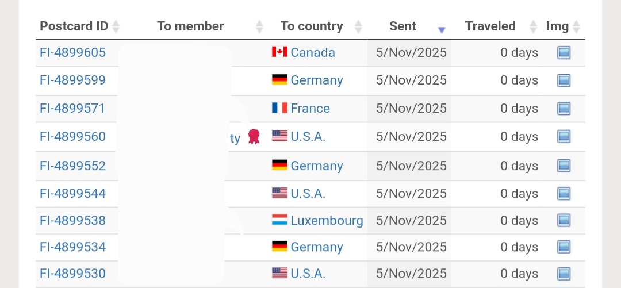Sort by To member column arrows
The width and height of the screenshot is (621, 288).
pyautogui.click(x=259, y=26)
